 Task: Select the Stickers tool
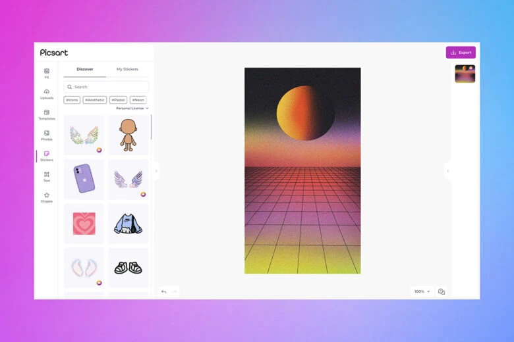[x=46, y=156]
